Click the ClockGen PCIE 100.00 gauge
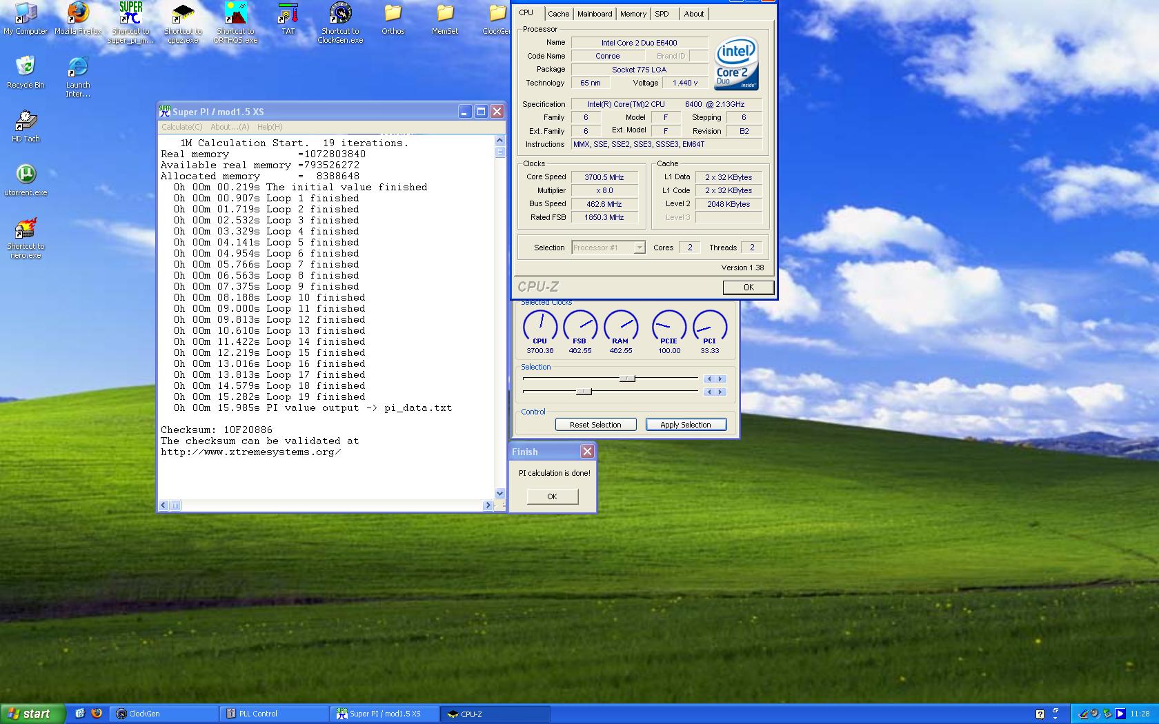This screenshot has height=724, width=1159. 669,332
